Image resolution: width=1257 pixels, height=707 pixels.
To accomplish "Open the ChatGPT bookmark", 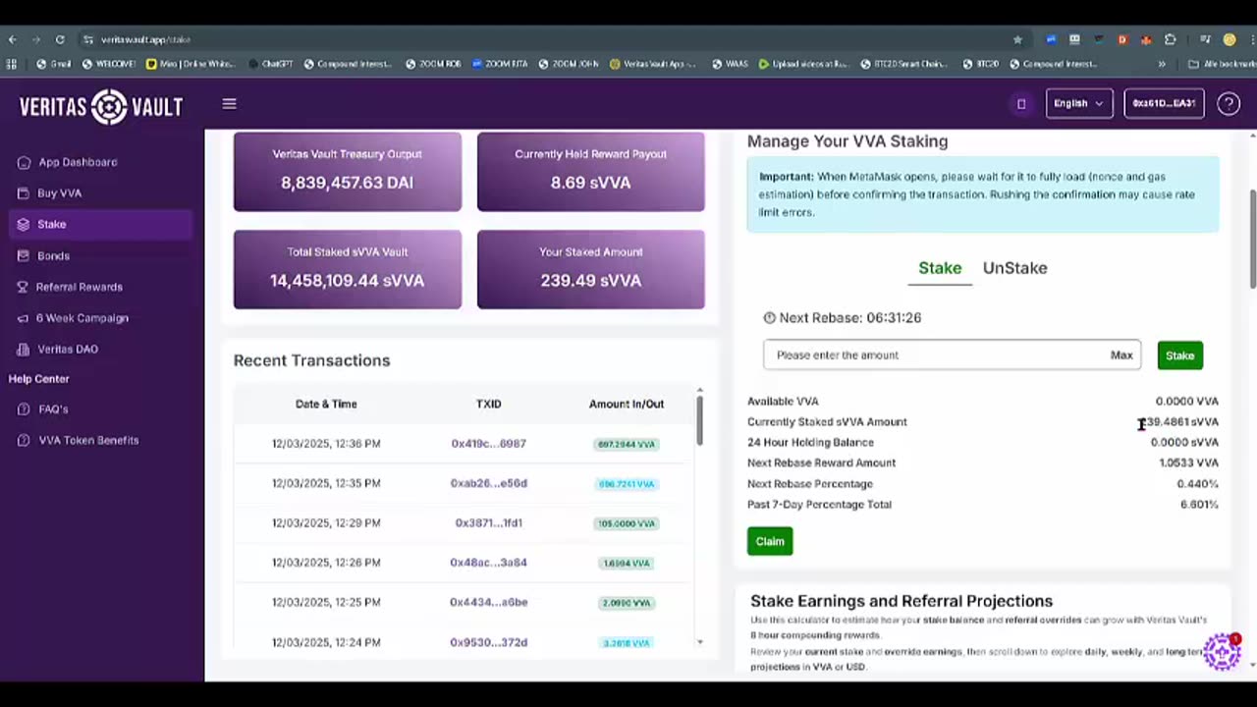I will 270,64.
